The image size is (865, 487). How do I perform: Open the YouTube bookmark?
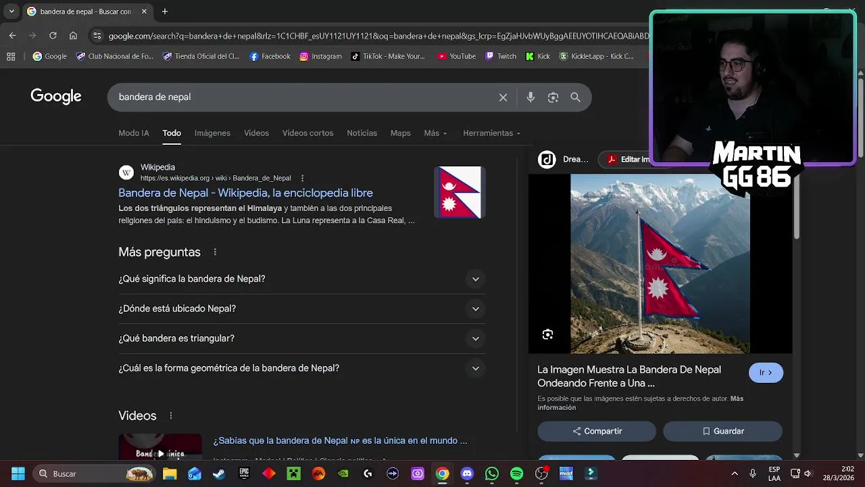[x=456, y=56]
